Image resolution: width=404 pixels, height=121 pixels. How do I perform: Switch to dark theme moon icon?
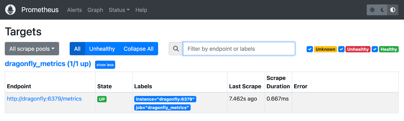point(383,10)
